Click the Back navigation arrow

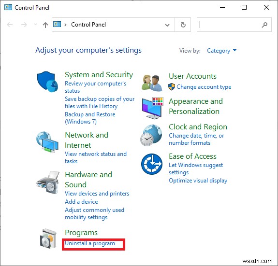pyautogui.click(x=10, y=25)
